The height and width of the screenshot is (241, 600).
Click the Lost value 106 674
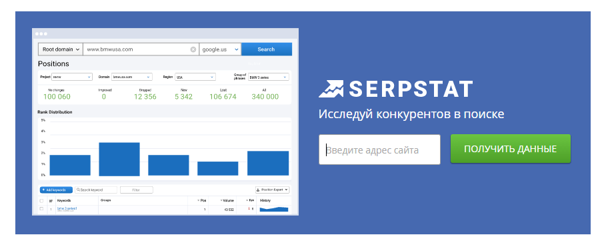pos(223,97)
